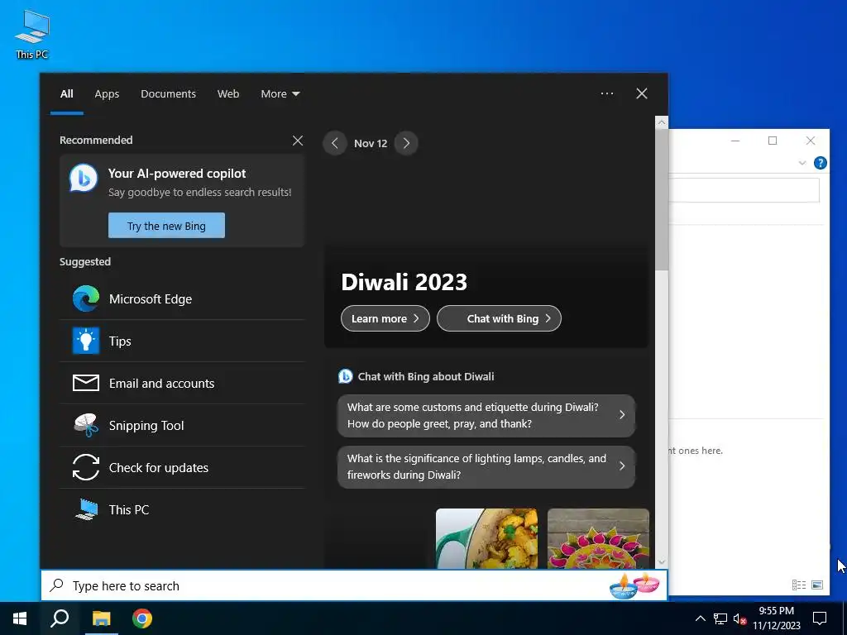Open search options ellipsis menu
Screen dimensions: 847x635
[x=607, y=93]
